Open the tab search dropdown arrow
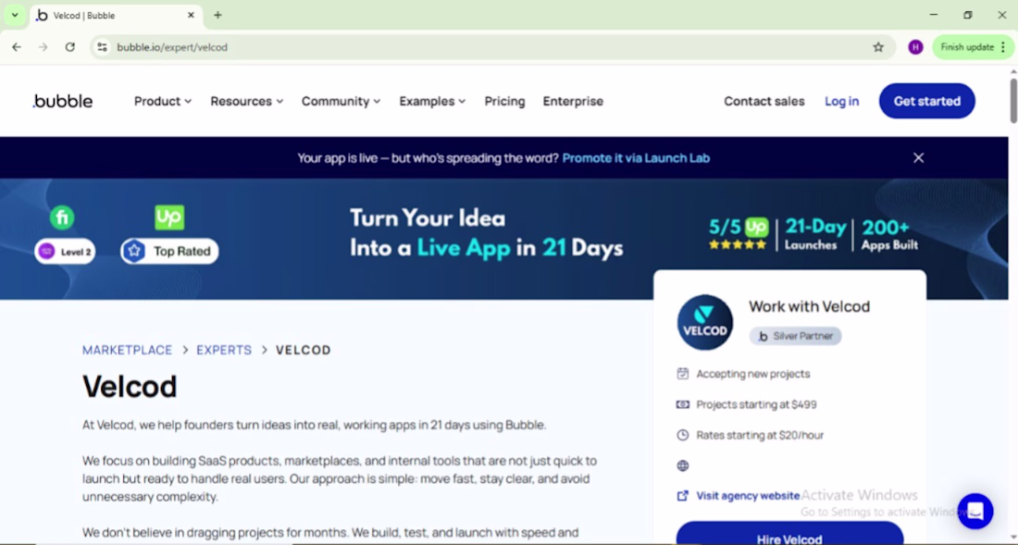The image size is (1018, 545). [14, 15]
